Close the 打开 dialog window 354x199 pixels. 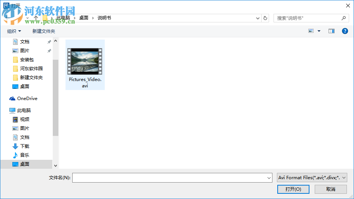click(348, 6)
